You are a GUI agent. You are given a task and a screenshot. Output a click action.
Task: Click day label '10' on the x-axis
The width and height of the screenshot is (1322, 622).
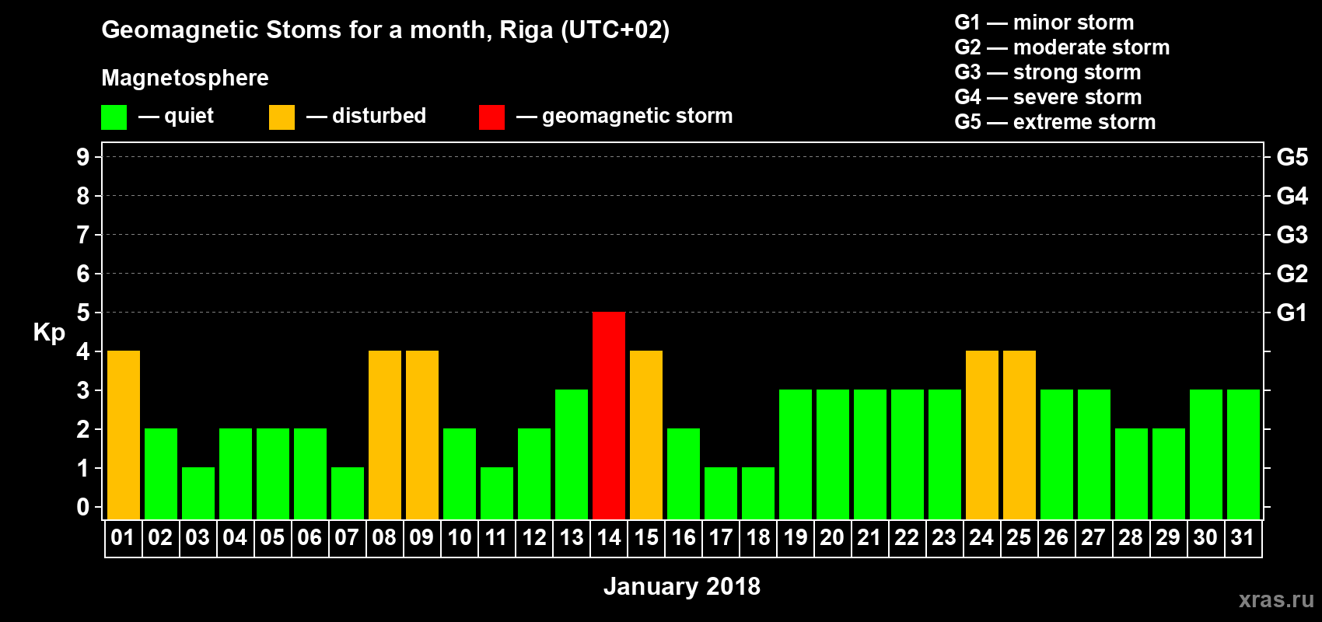[x=460, y=538]
